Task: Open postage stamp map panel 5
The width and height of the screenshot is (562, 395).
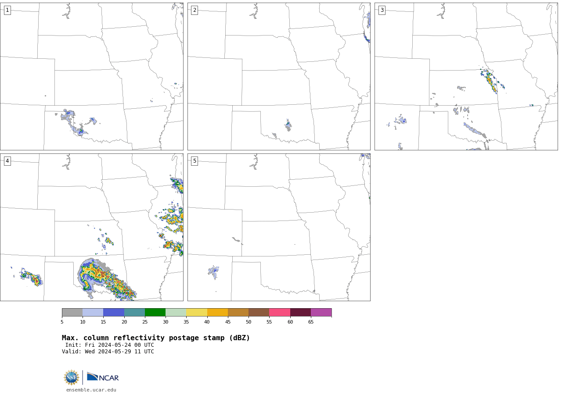Action: point(279,227)
